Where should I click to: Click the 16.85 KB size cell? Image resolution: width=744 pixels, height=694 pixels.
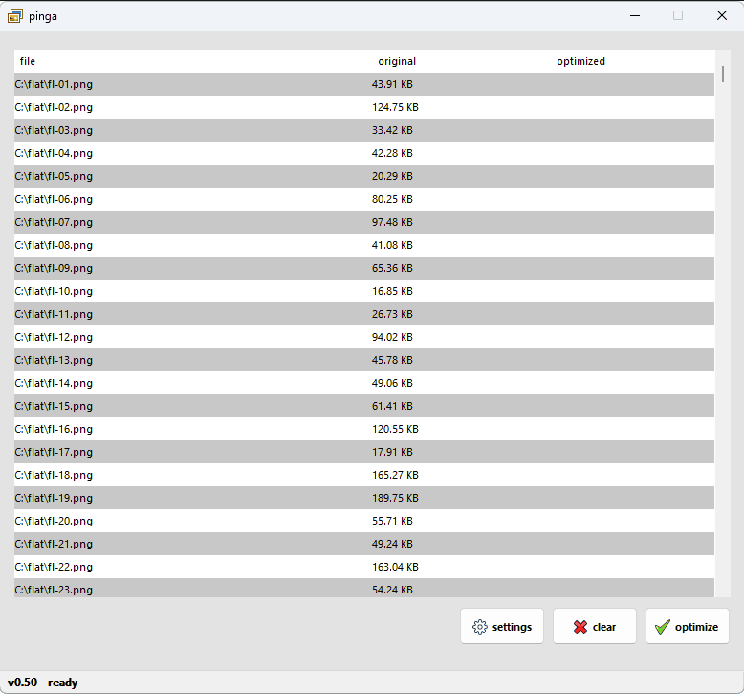[392, 291]
